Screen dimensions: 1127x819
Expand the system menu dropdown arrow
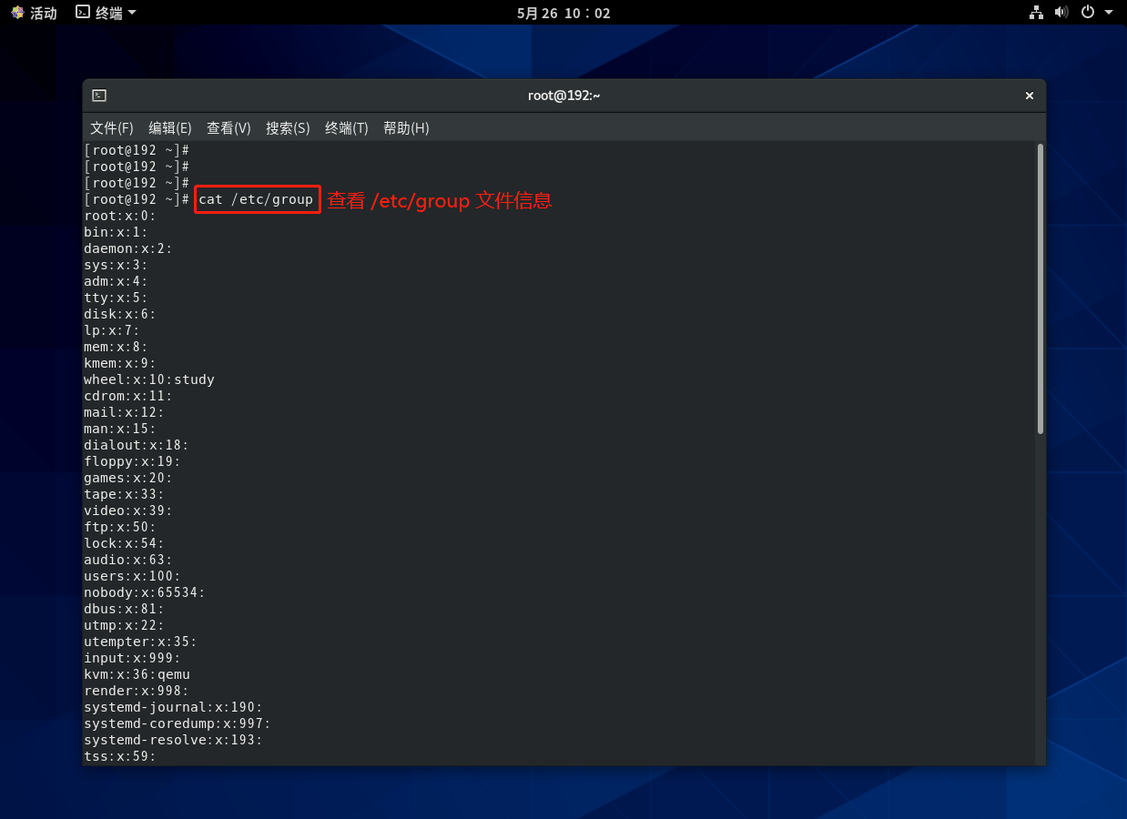pyautogui.click(x=1109, y=13)
